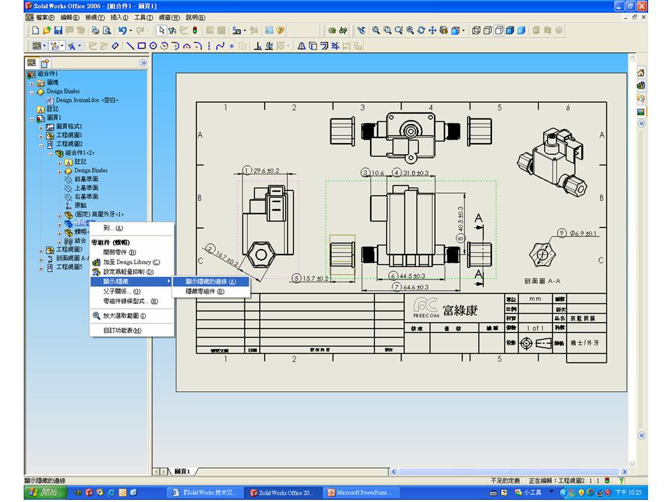
Task: Switch display to Shaded With Edges mode
Action: coord(510,30)
